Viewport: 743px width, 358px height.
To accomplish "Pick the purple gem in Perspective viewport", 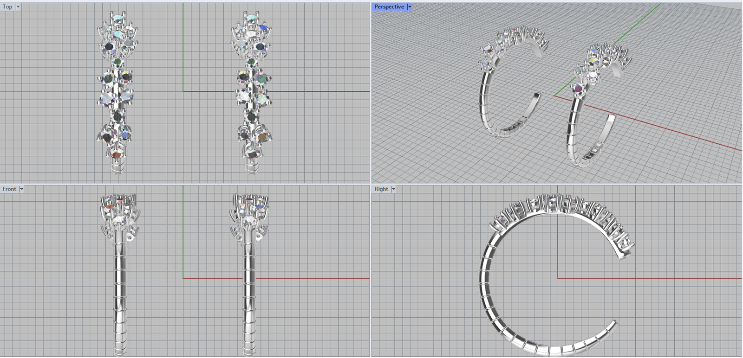I will (578, 88).
